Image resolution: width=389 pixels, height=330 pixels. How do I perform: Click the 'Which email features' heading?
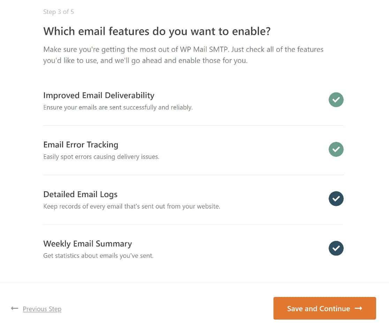tap(157, 31)
